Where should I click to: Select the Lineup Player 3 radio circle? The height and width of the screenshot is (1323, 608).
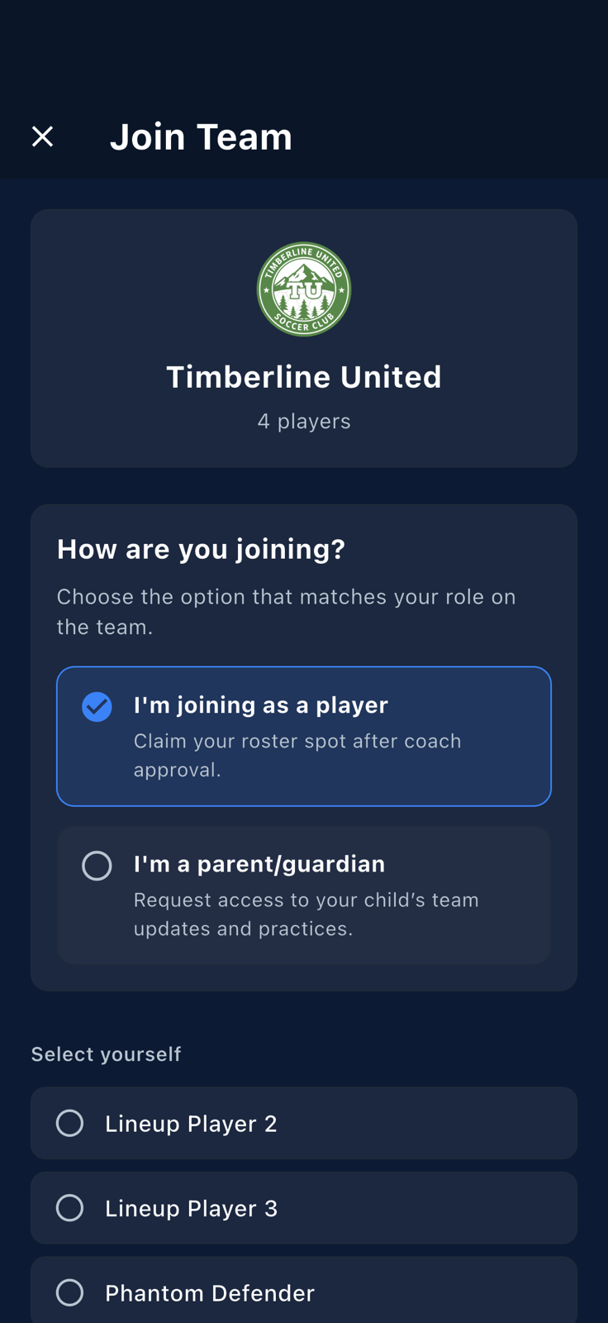69,1208
